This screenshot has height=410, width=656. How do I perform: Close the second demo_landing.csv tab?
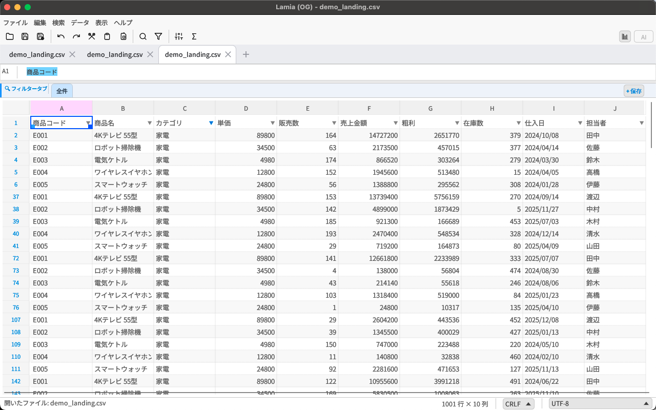(x=150, y=54)
